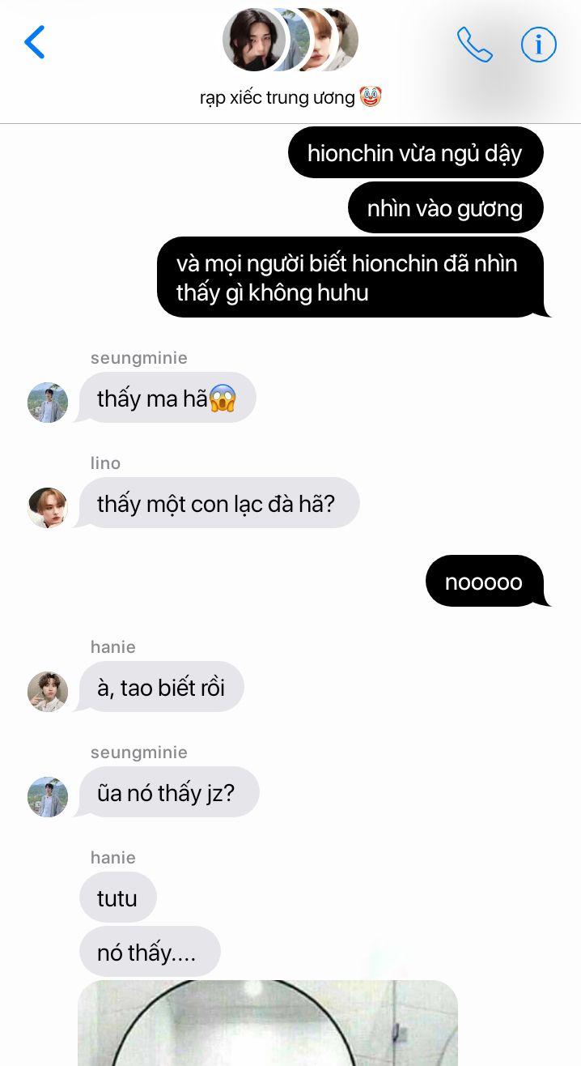Select the message "hionchin vừa ngủ dậy"
This screenshot has width=581, height=1066.
pyautogui.click(x=415, y=152)
